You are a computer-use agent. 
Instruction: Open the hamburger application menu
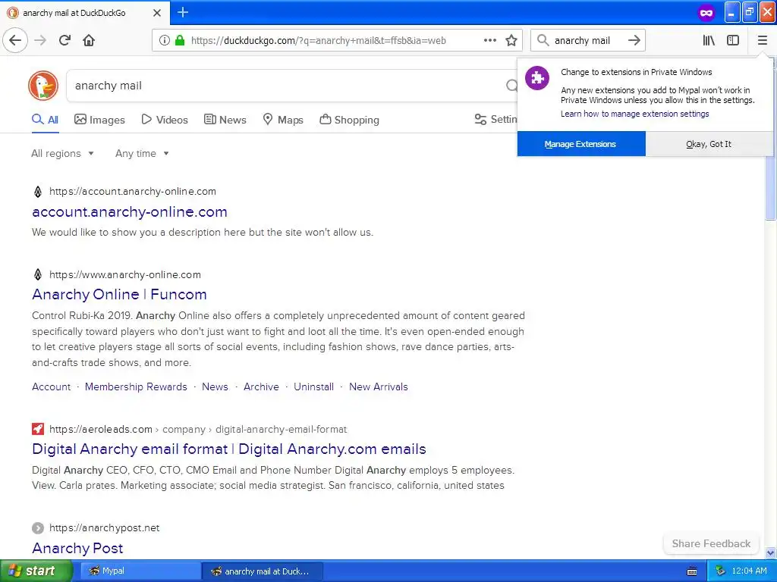(x=762, y=41)
